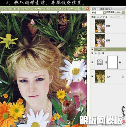Show layer 图层 2 via visibility box

click(92, 26)
